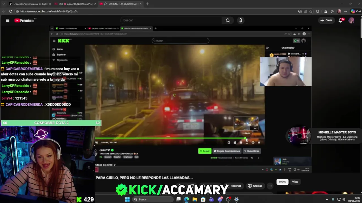
Task: Start voice search with the microphone icon
Action: click(241, 20)
